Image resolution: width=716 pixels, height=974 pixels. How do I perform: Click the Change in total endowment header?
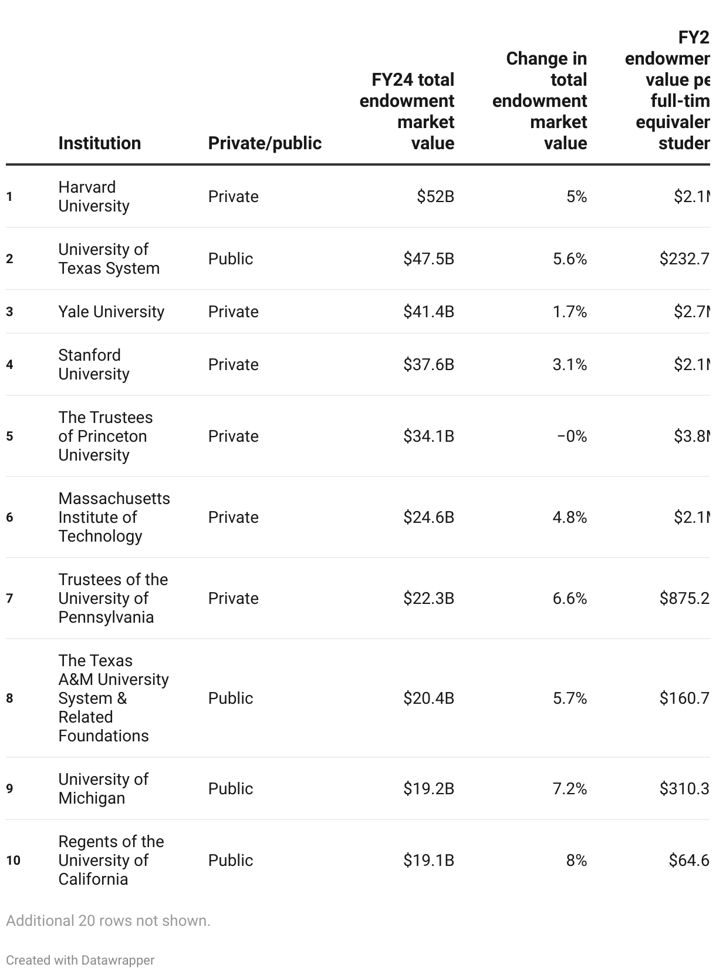(x=540, y=101)
